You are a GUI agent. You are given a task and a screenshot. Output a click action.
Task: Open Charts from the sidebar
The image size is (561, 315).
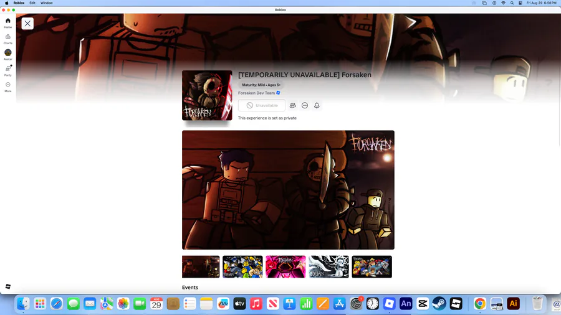(8, 39)
